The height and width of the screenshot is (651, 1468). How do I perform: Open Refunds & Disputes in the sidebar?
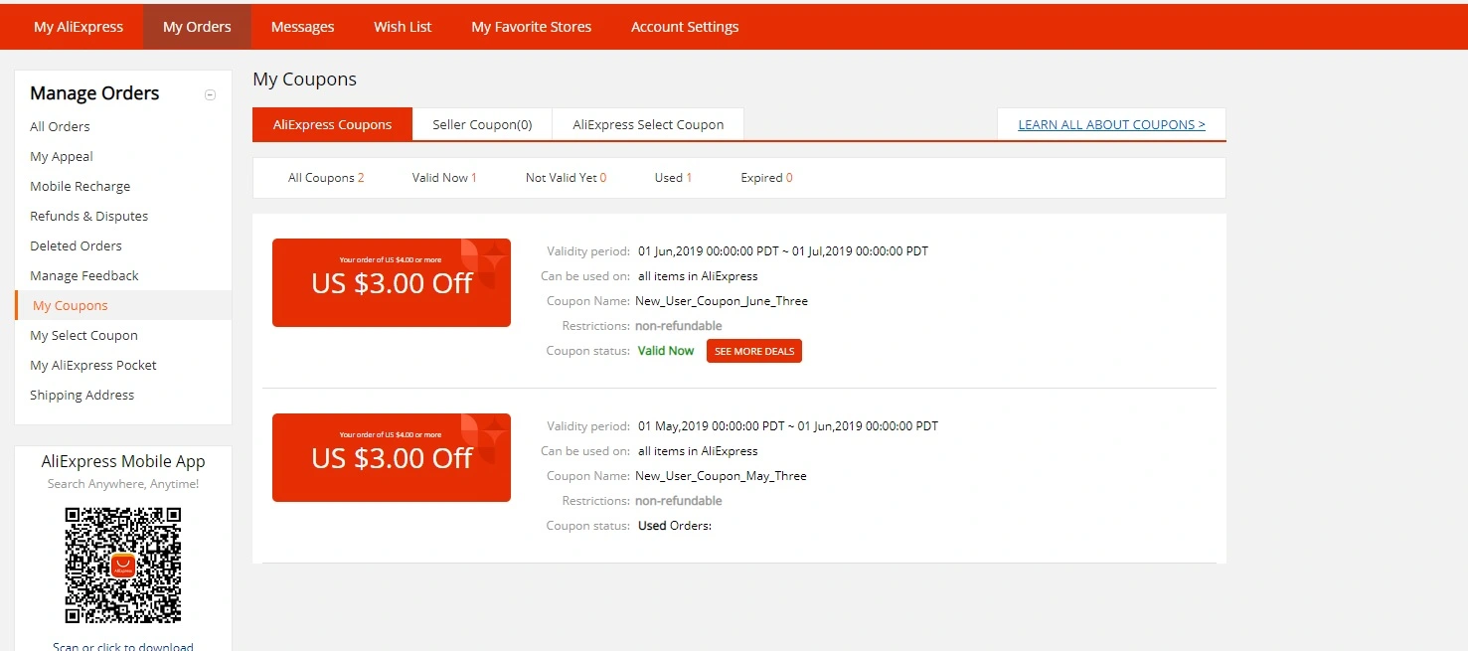(88, 216)
